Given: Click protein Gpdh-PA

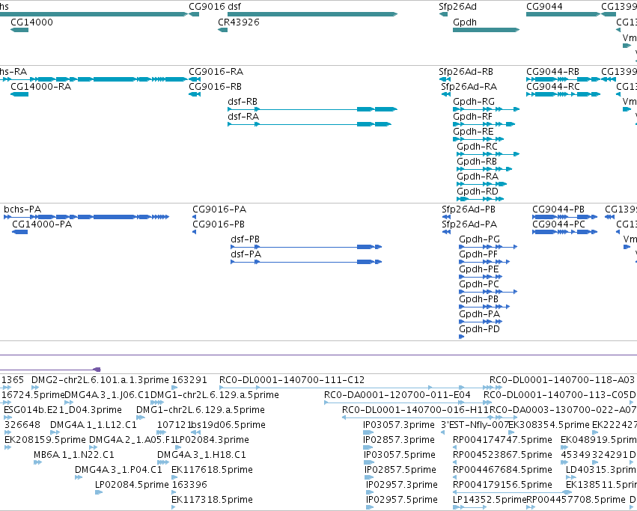Looking at the screenshot, I should click(x=479, y=314).
